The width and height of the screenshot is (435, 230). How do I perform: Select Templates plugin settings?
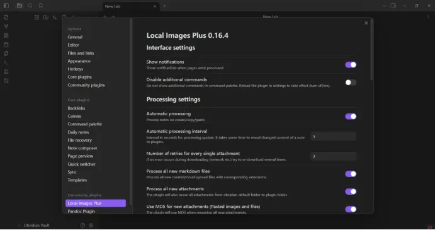[77, 180]
